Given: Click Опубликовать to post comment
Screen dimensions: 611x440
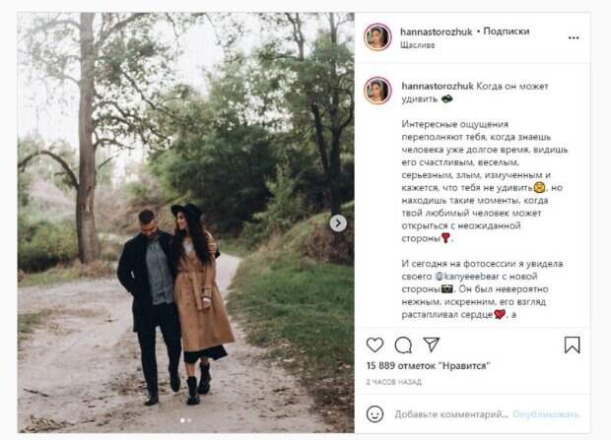Looking at the screenshot, I should 546,414.
